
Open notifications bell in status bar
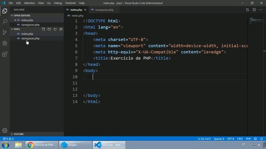(261, 139)
